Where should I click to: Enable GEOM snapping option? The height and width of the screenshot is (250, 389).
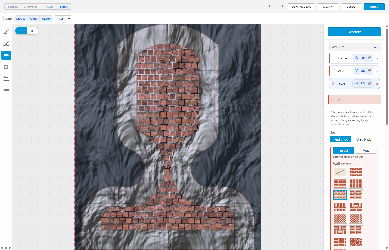point(46,19)
